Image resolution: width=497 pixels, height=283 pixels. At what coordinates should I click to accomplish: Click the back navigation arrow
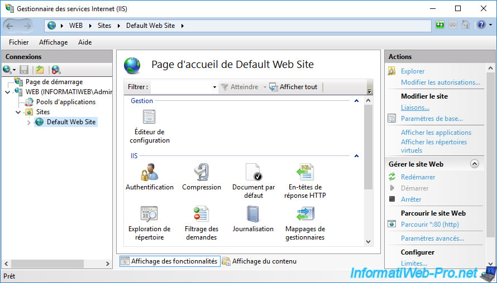(x=10, y=26)
